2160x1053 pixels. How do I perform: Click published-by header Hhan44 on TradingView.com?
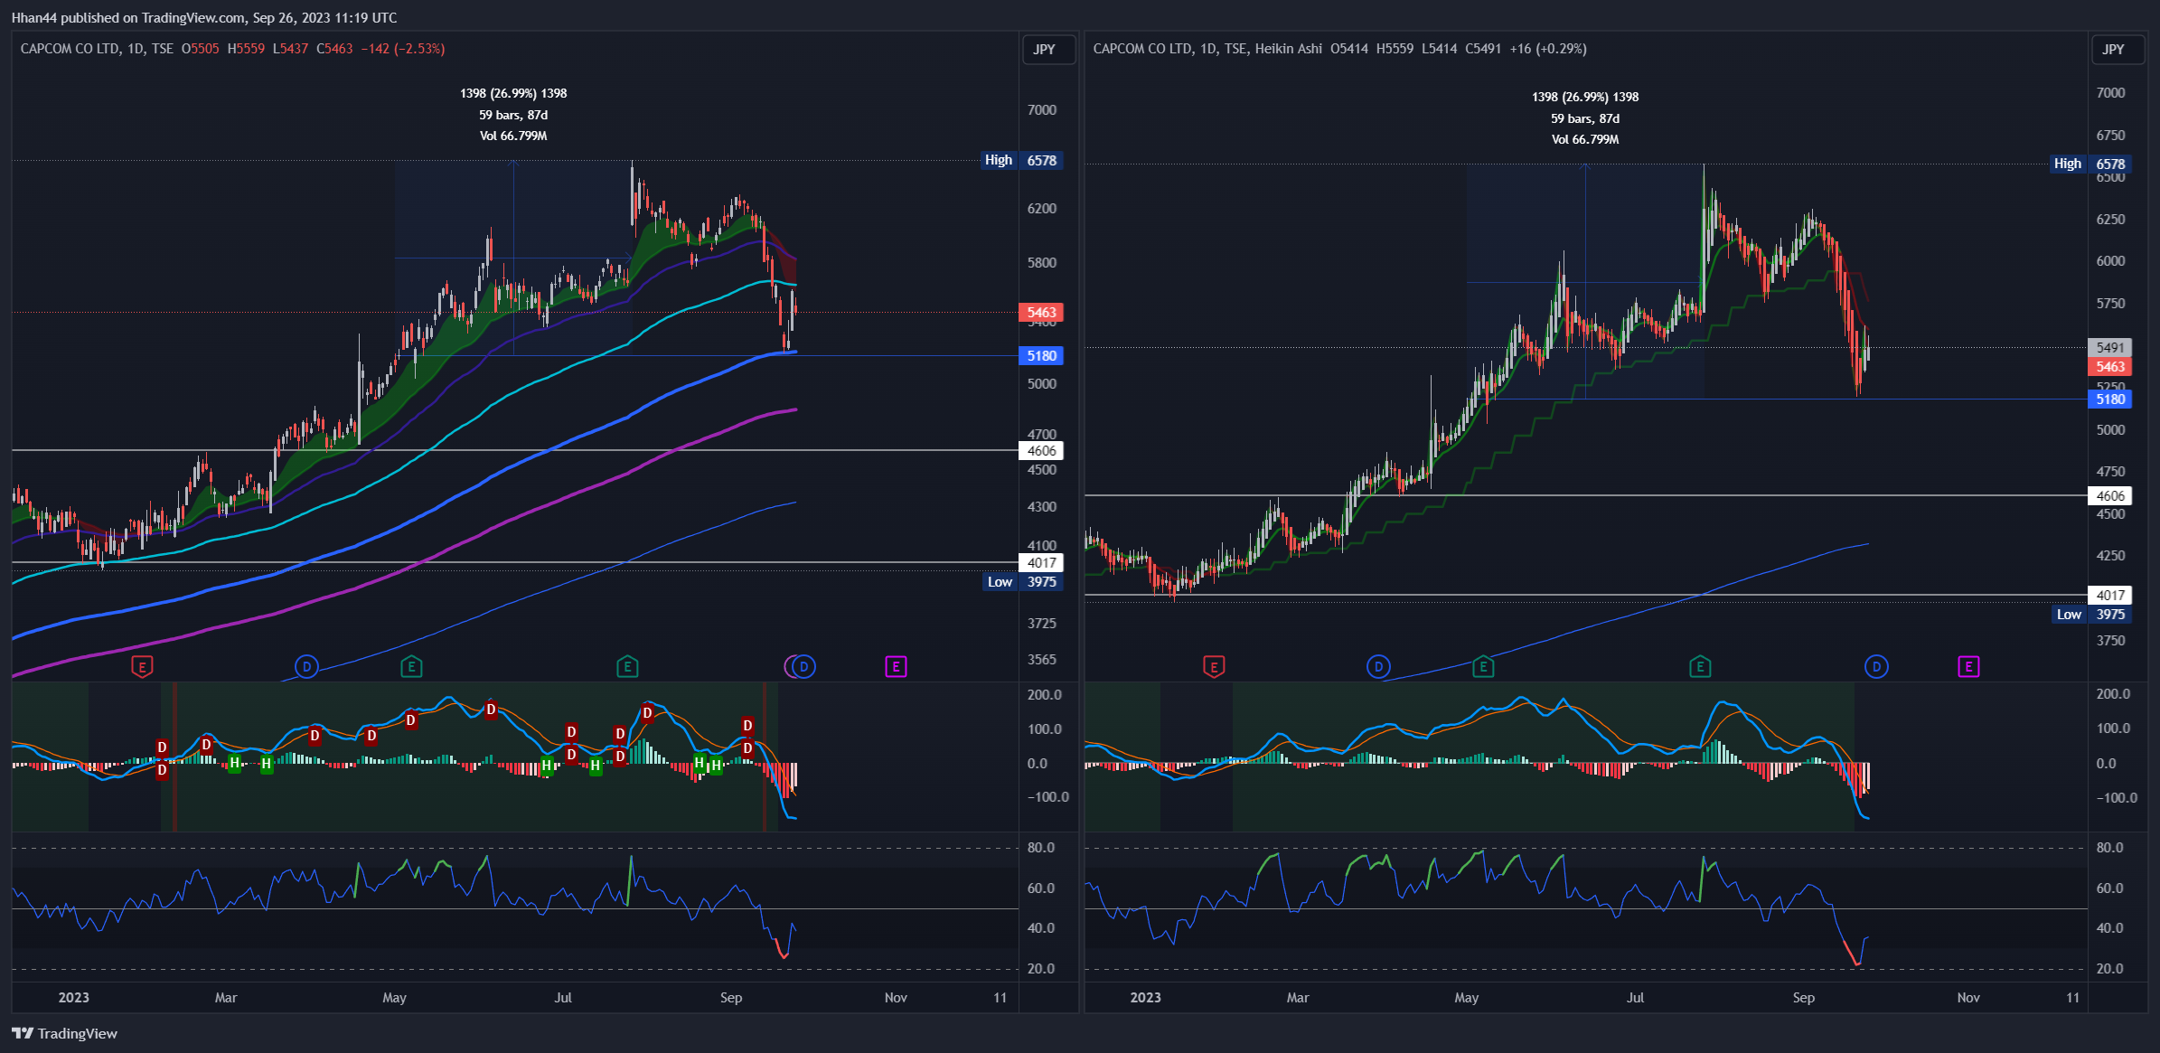[x=204, y=17]
